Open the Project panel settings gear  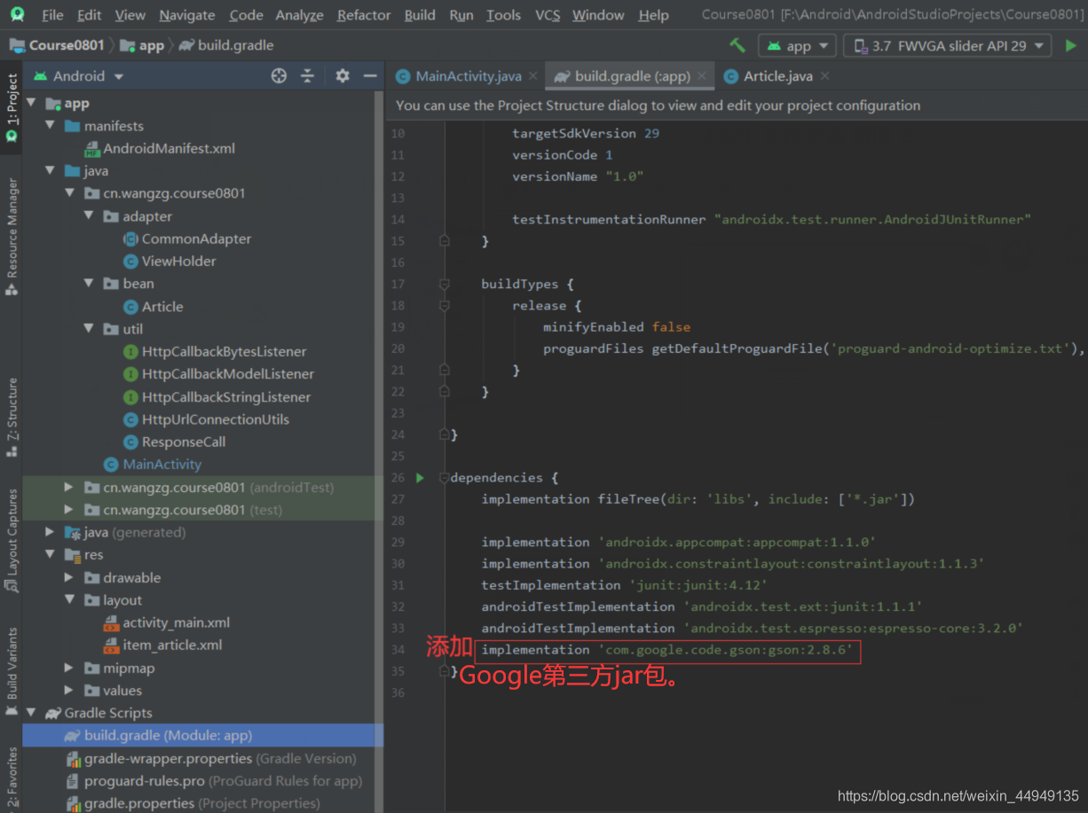coord(342,76)
